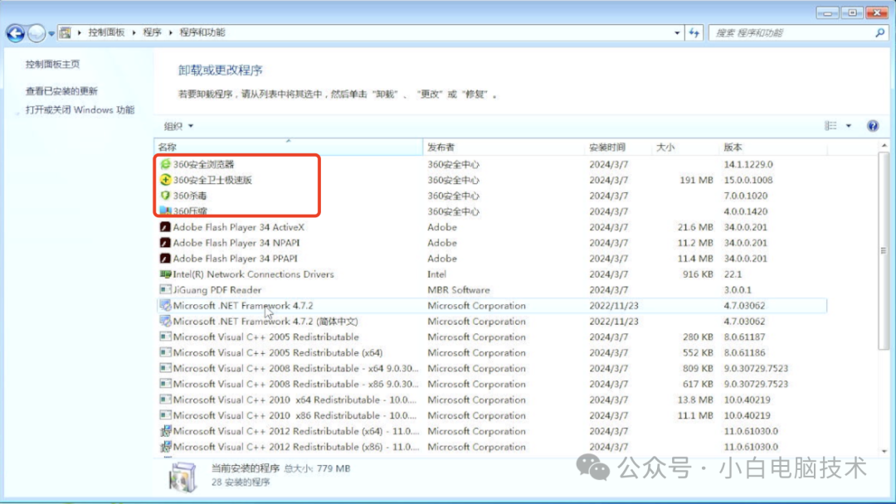
Task: Click Intel Network Connections Drivers icon
Action: [165, 274]
